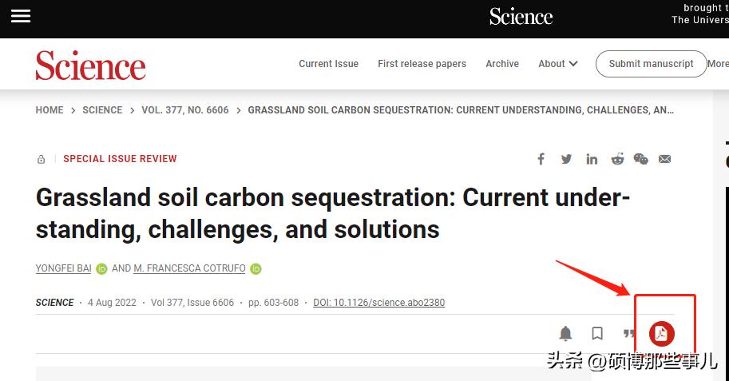Share article by email envelope icon
This screenshot has height=381, width=729.
(x=664, y=159)
